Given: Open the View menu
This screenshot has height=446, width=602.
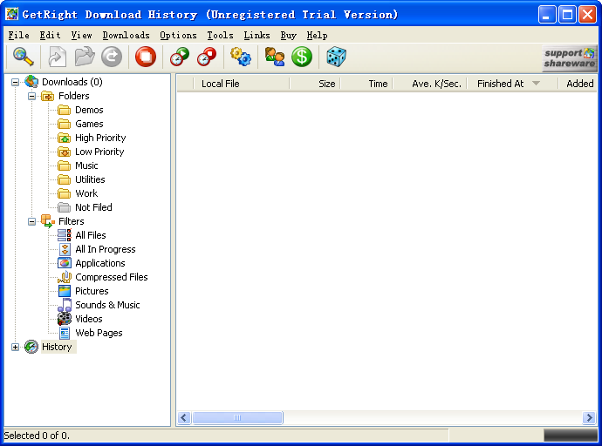Looking at the screenshot, I should (x=81, y=35).
